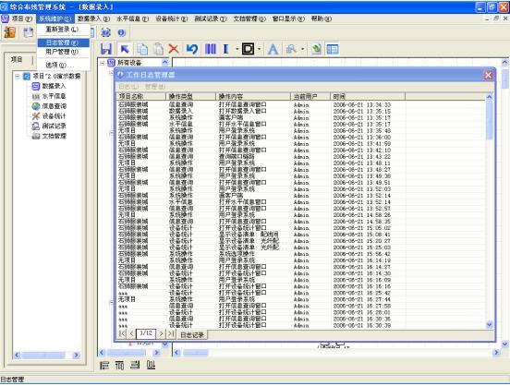Open dropdown arrow next to frame tool
The width and height of the screenshot is (510, 386).
[x=260, y=49]
